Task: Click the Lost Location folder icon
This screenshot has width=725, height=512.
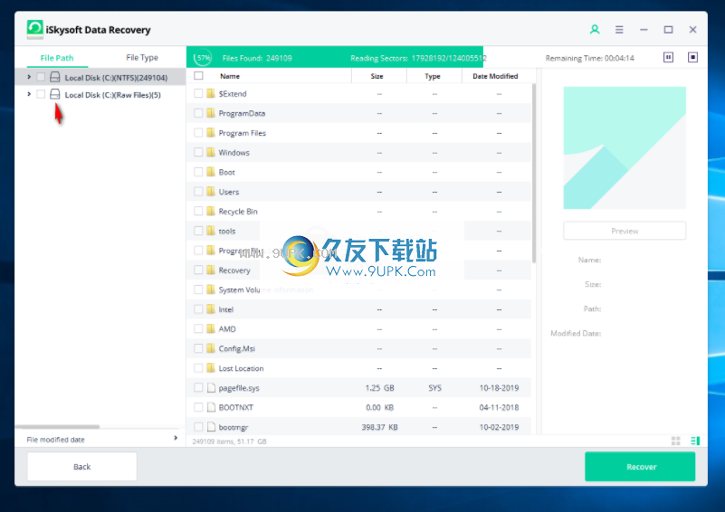Action: [x=211, y=368]
